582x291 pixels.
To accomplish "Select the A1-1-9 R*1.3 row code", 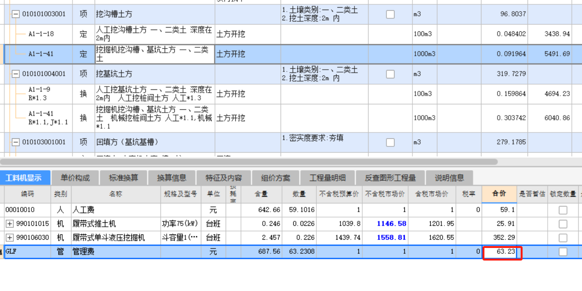I will click(x=40, y=94).
